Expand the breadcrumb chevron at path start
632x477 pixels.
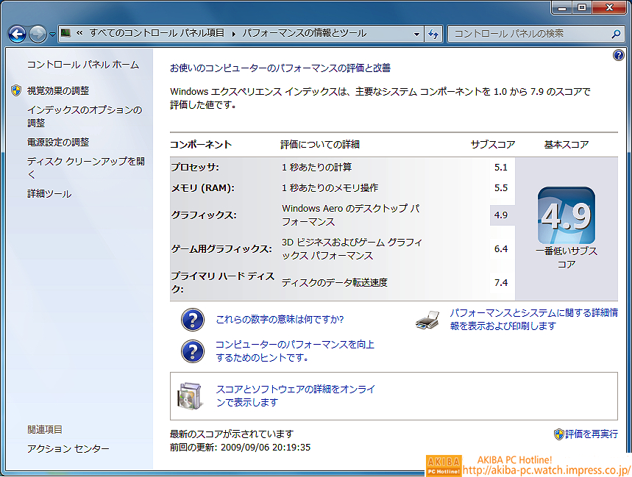(x=79, y=34)
